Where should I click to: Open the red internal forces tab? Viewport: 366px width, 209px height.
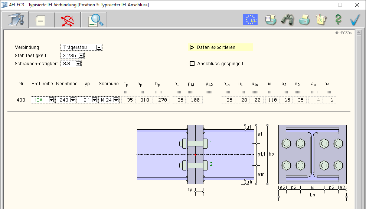67,20
